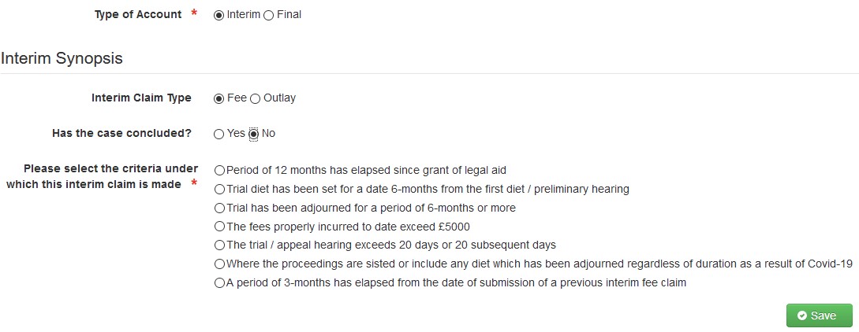Select the Covid-19 sisted proceedings criterion
This screenshot has height=332, width=859.
coord(219,264)
